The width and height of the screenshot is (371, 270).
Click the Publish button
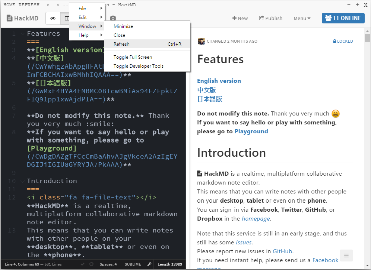271,18
